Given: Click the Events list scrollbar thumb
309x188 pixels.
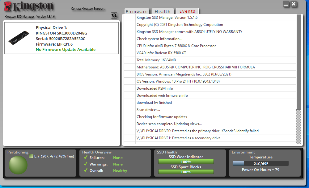Looking at the screenshot, I should [298, 62].
